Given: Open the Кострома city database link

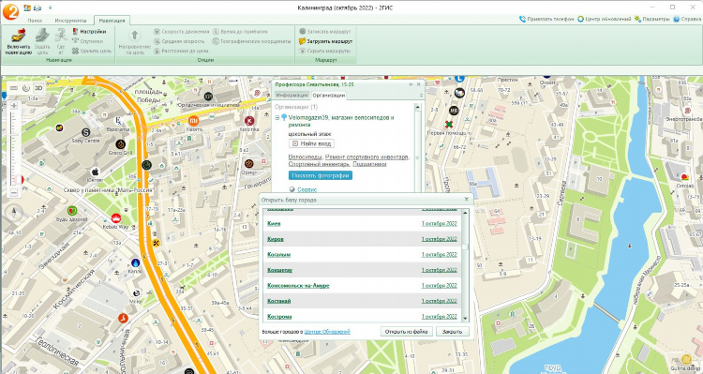Looking at the screenshot, I should [x=279, y=317].
